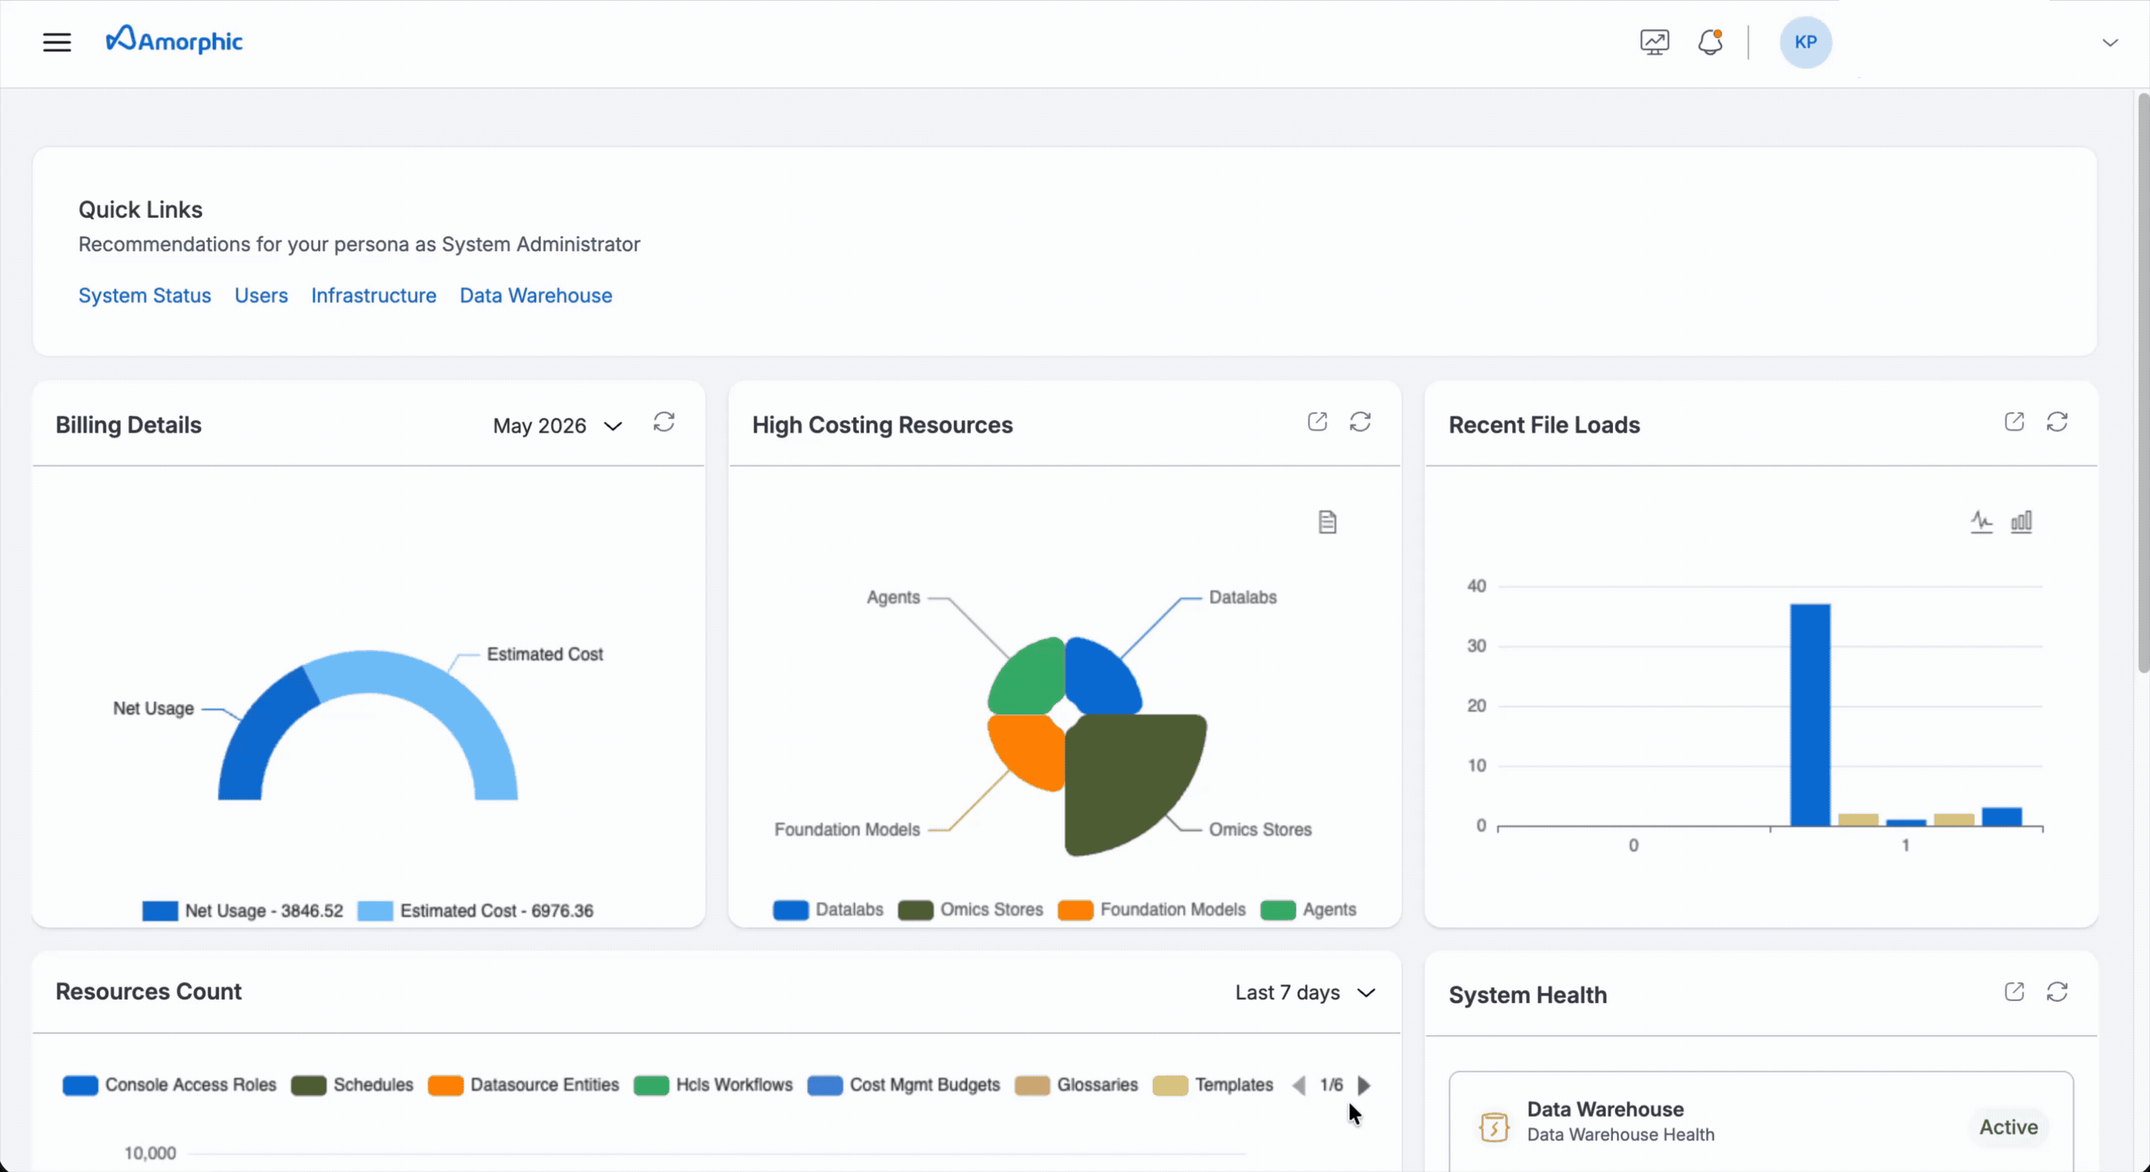Screen dimensions: 2150x1172
Task: Open Recent File Loads in external view
Action: tap(2014, 422)
